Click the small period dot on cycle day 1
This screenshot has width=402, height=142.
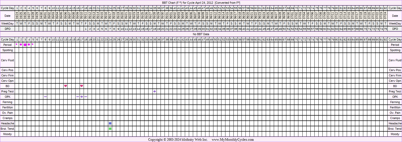tap(17, 44)
